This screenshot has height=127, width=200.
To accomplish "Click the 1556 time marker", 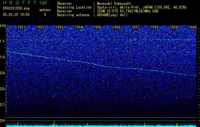I will tap(117, 27).
